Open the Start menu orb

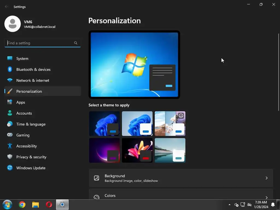7,205
